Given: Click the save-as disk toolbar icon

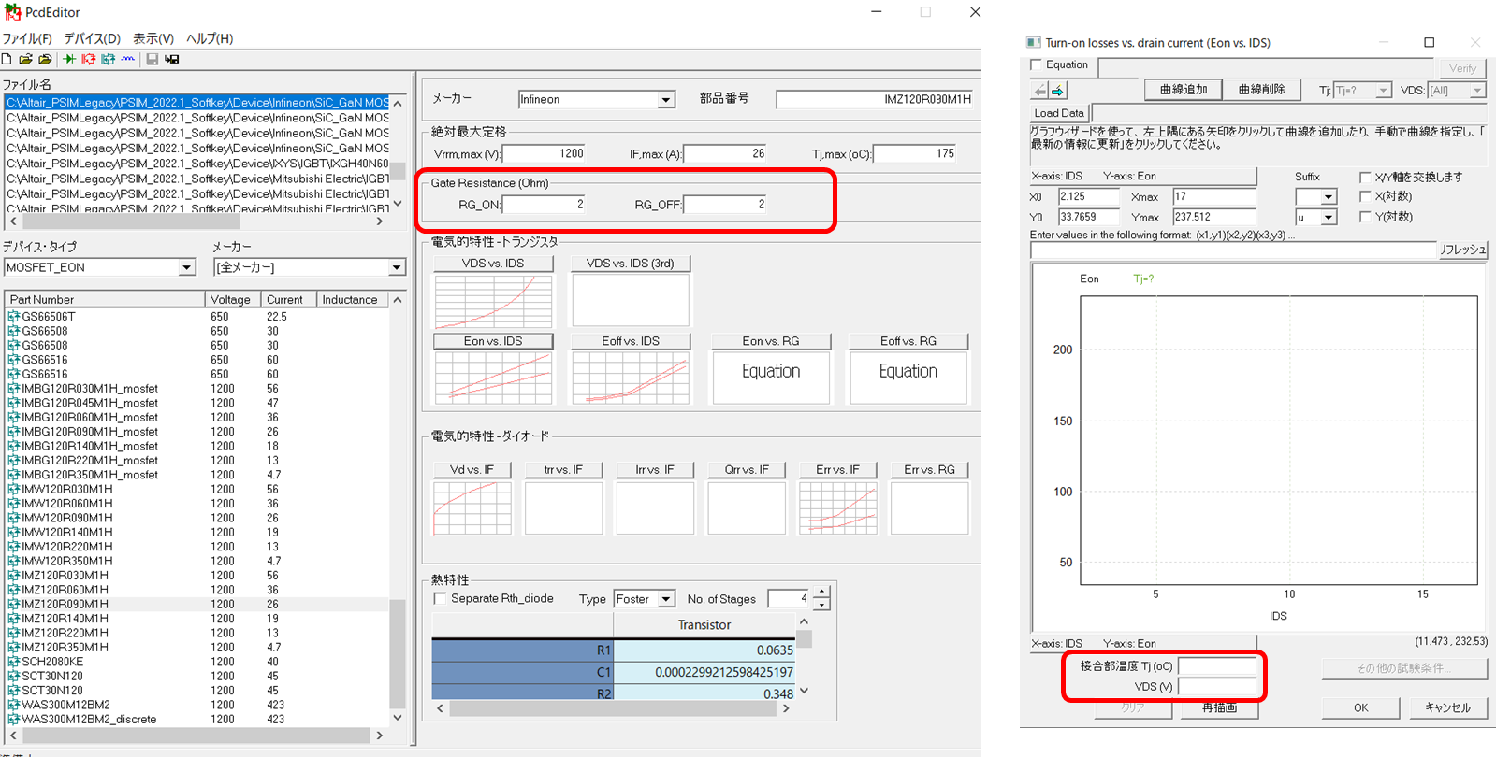Looking at the screenshot, I should [172, 59].
